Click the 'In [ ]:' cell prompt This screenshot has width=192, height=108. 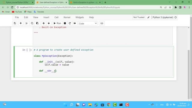click(27, 50)
